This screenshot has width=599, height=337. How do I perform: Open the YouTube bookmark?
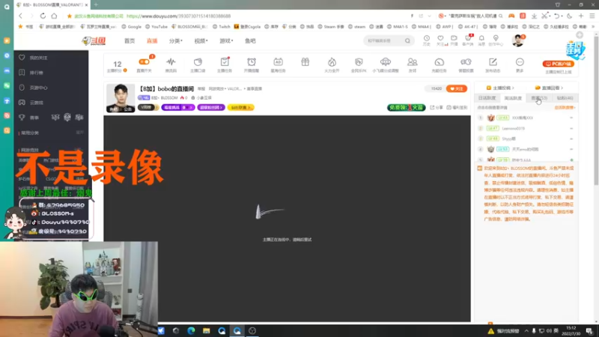coord(156,27)
